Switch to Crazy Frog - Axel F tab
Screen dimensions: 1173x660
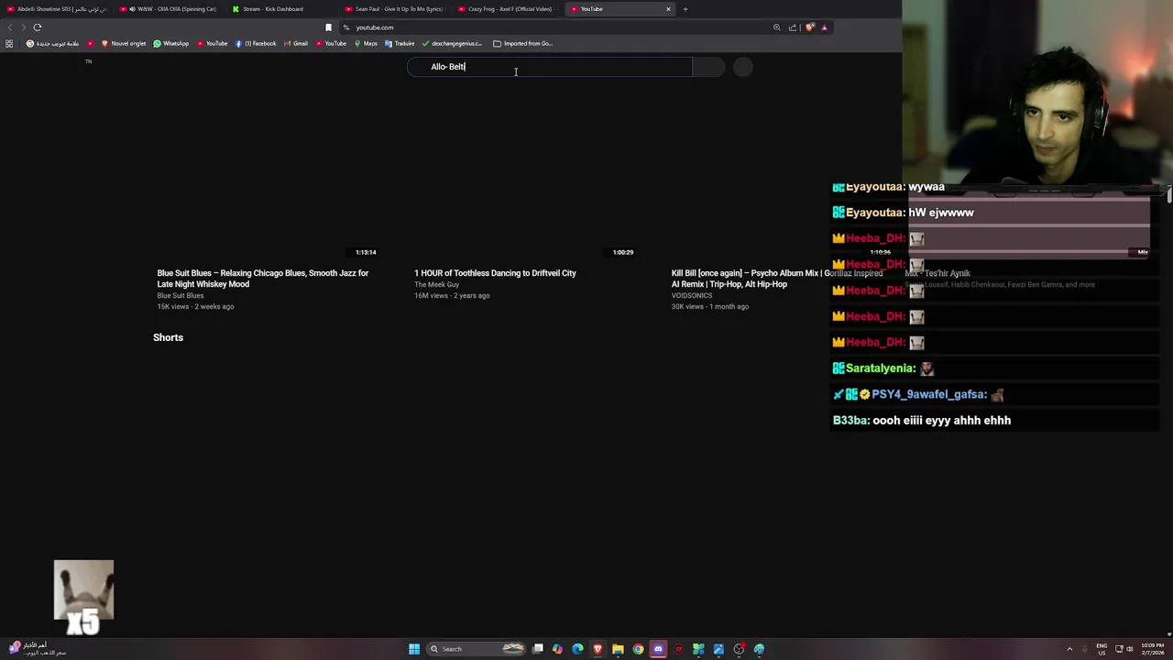click(x=508, y=9)
